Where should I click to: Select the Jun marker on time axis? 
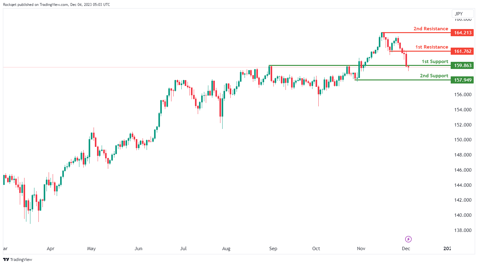pos(138,249)
